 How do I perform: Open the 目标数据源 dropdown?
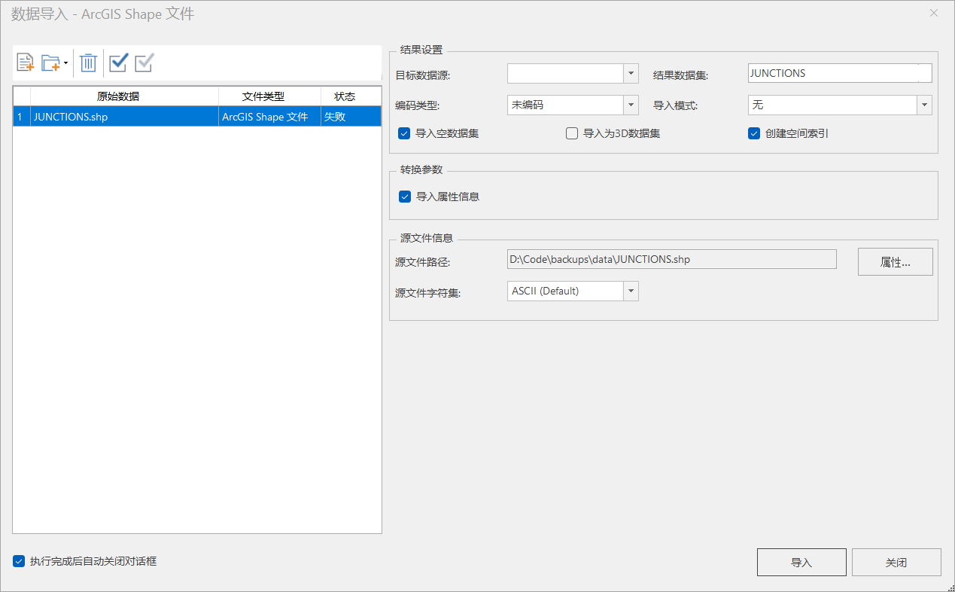click(631, 73)
